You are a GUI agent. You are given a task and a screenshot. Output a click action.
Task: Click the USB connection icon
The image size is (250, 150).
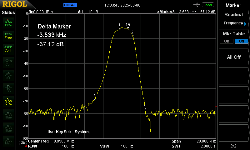pyautogui.click(x=197, y=5)
